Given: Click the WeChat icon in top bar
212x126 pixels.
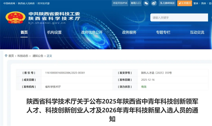Looking at the screenshot, I should [146, 3].
